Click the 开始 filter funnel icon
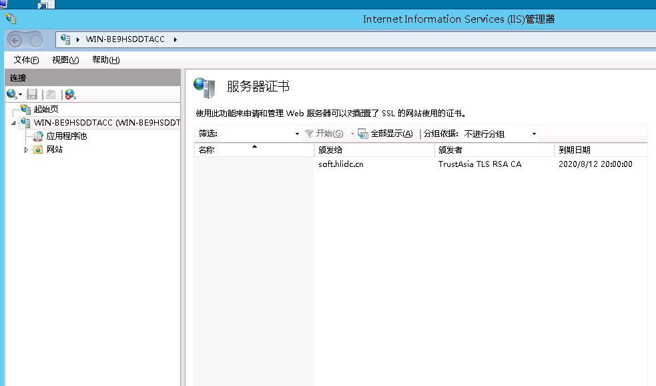The height and width of the screenshot is (386, 656). [309, 134]
